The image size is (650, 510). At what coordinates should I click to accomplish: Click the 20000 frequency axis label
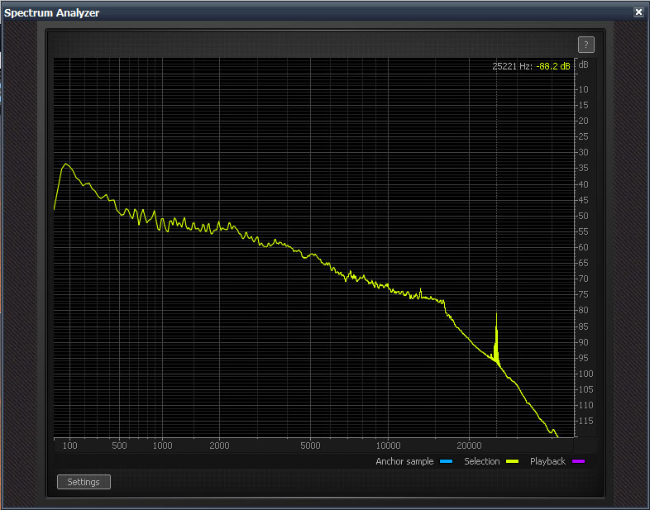pos(470,446)
